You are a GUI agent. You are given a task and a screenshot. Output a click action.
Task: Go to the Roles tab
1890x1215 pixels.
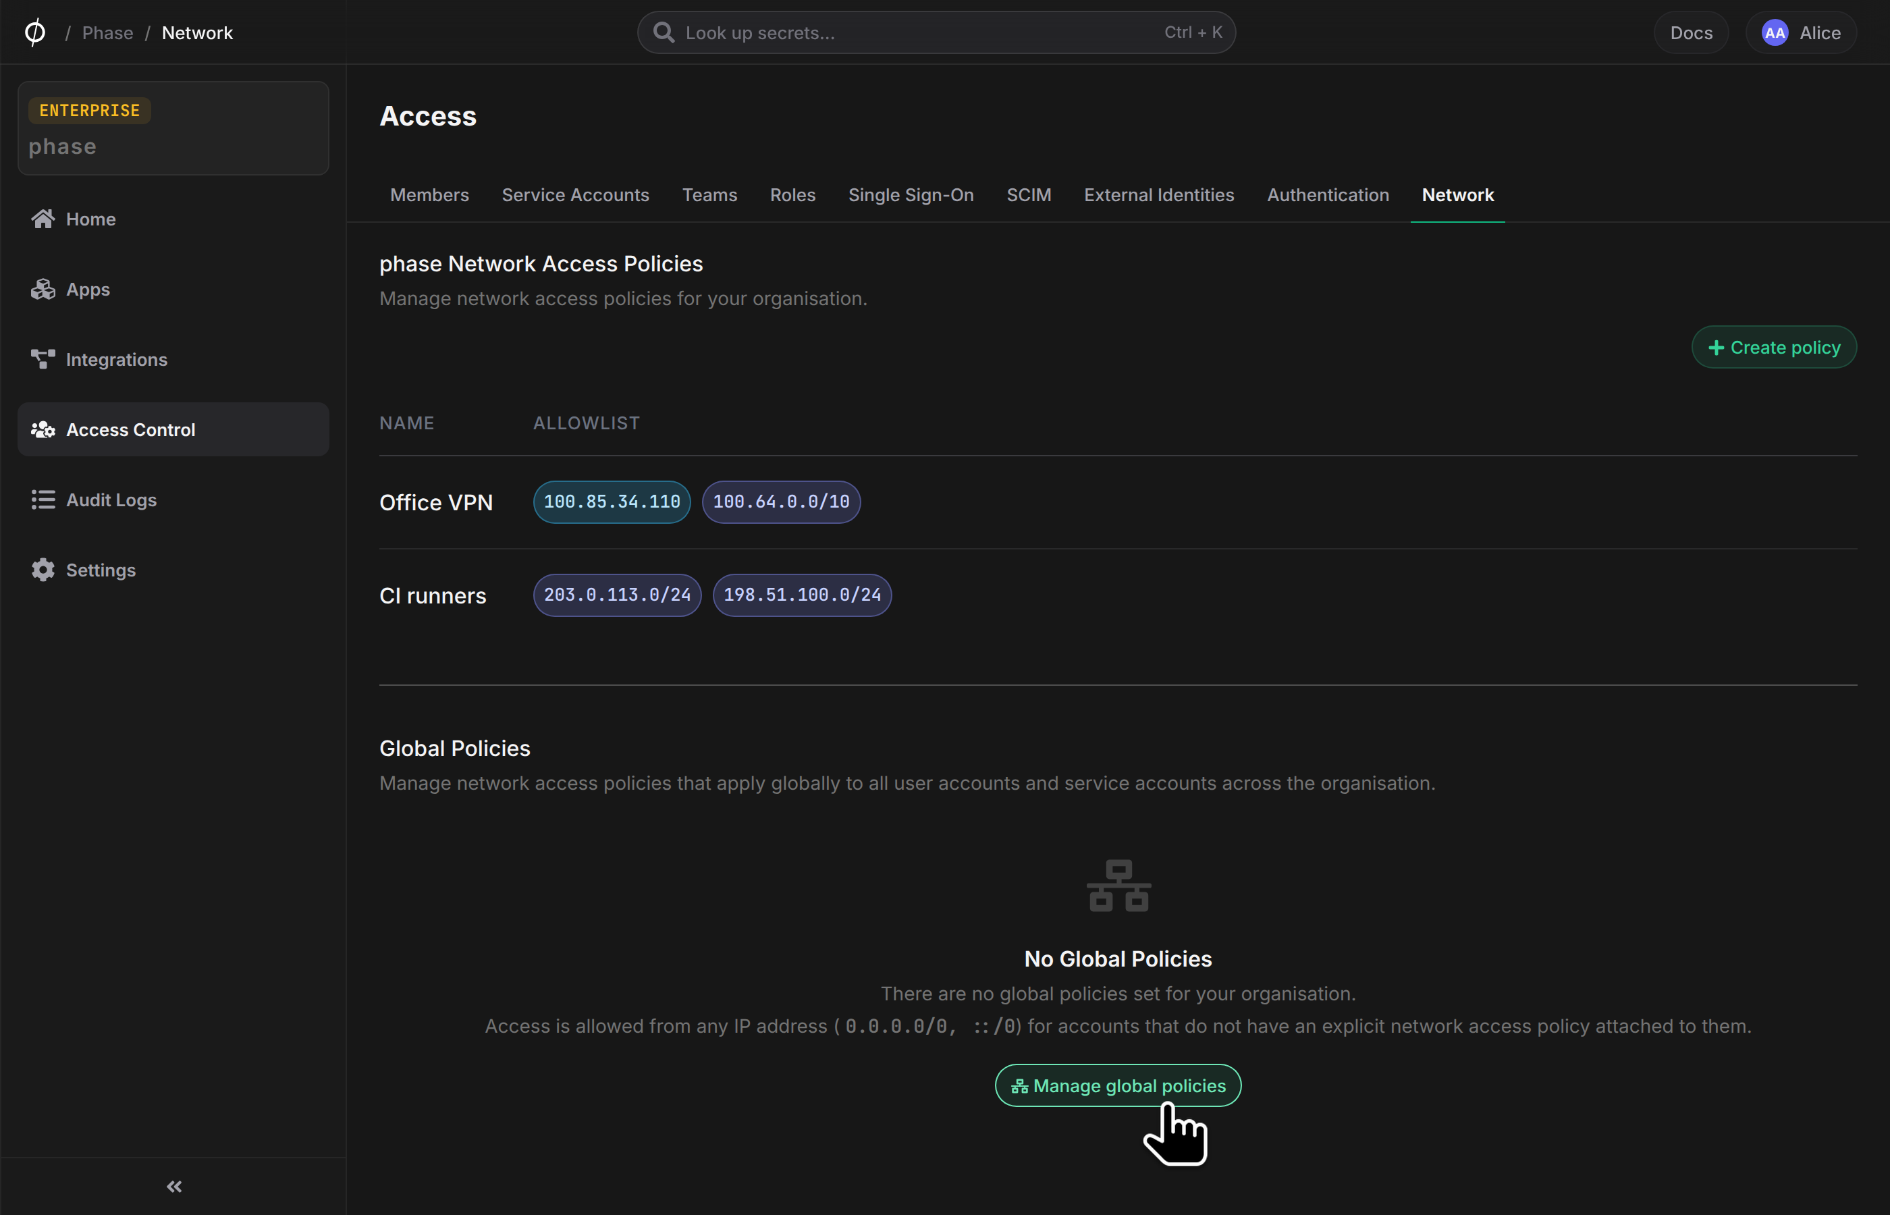792,195
